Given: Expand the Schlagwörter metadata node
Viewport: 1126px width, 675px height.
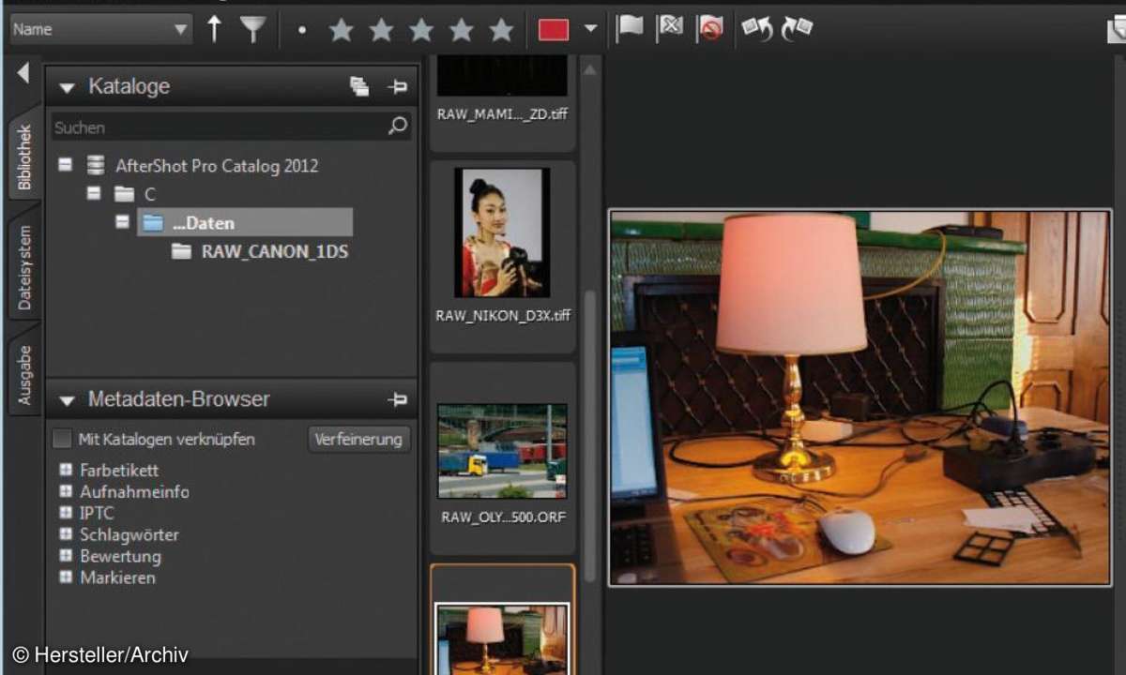Looking at the screenshot, I should [x=66, y=534].
